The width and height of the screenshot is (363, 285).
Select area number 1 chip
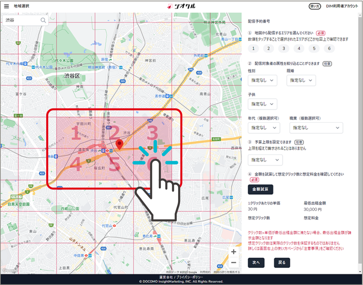pos(253,49)
